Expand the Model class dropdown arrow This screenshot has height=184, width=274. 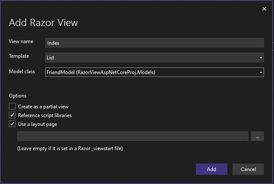click(x=261, y=72)
